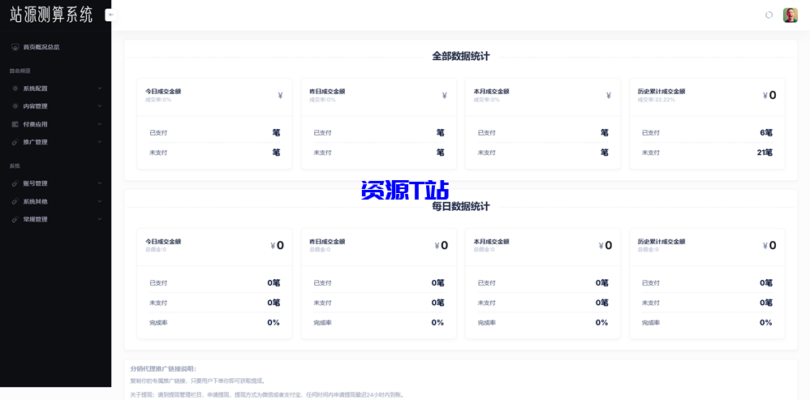This screenshot has height=400, width=810.
Task: Expand the 系统其他 chevron
Action: [100, 201]
